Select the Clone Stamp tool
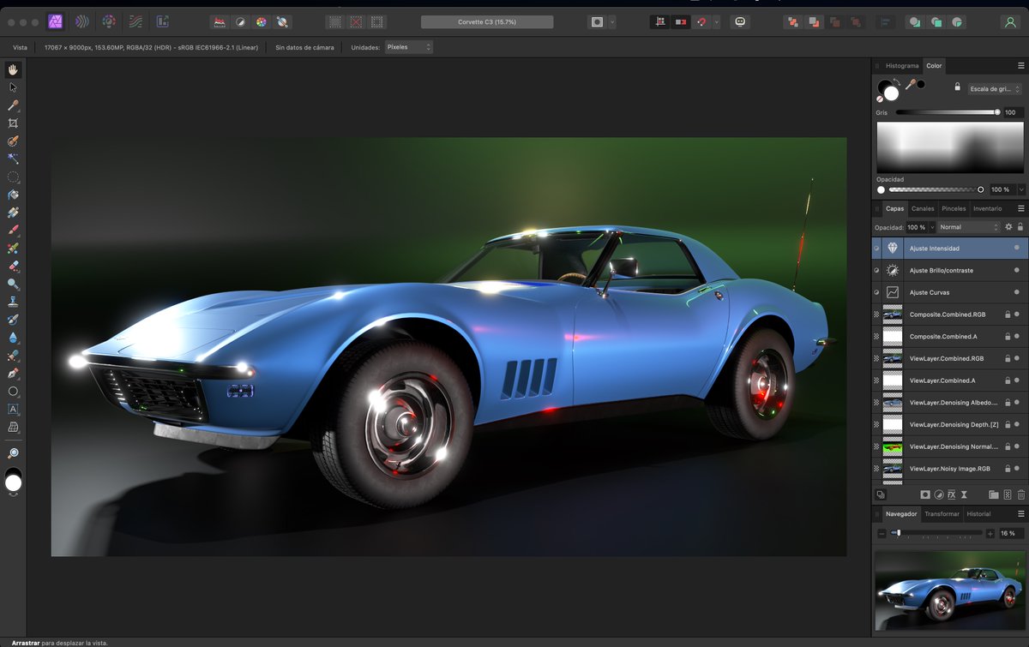Screen dimensions: 1029x647 13,302
